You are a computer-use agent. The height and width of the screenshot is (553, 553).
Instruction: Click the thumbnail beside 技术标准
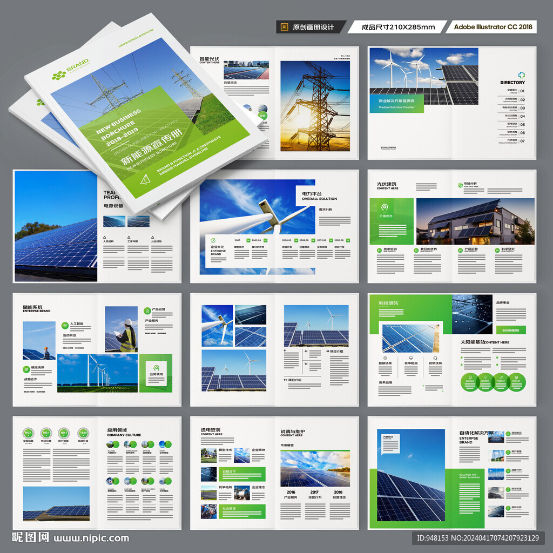496,493
